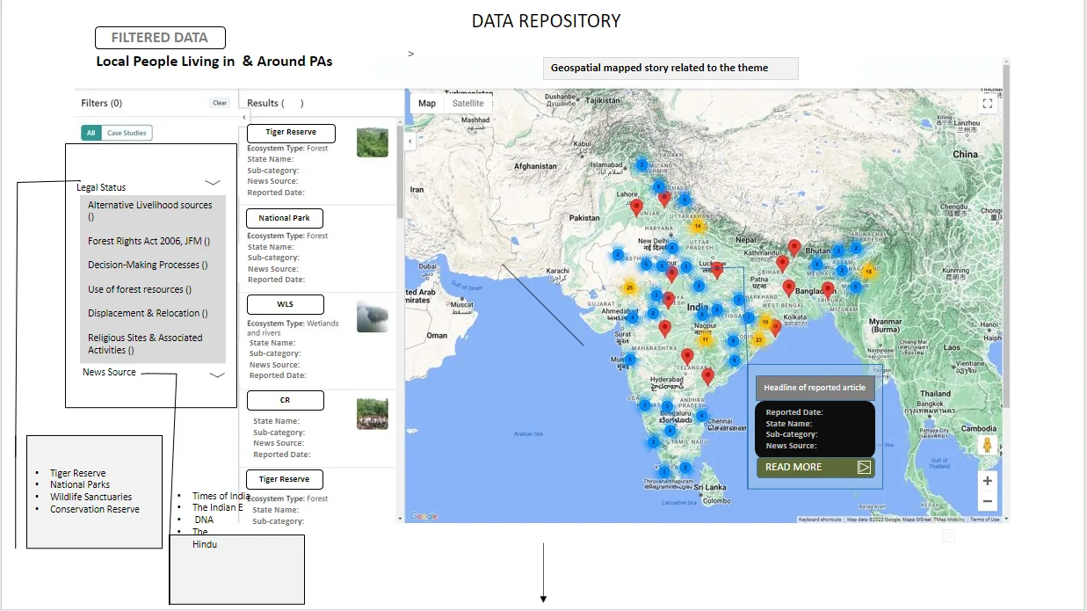
Task: Filter by Religious Sites & Associated Activities
Action: (x=146, y=344)
